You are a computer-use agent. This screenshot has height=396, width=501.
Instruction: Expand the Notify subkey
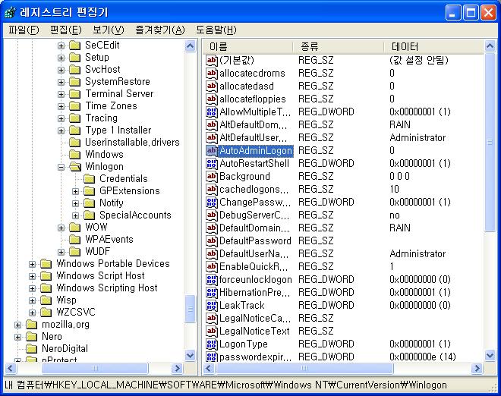pyautogui.click(x=75, y=203)
